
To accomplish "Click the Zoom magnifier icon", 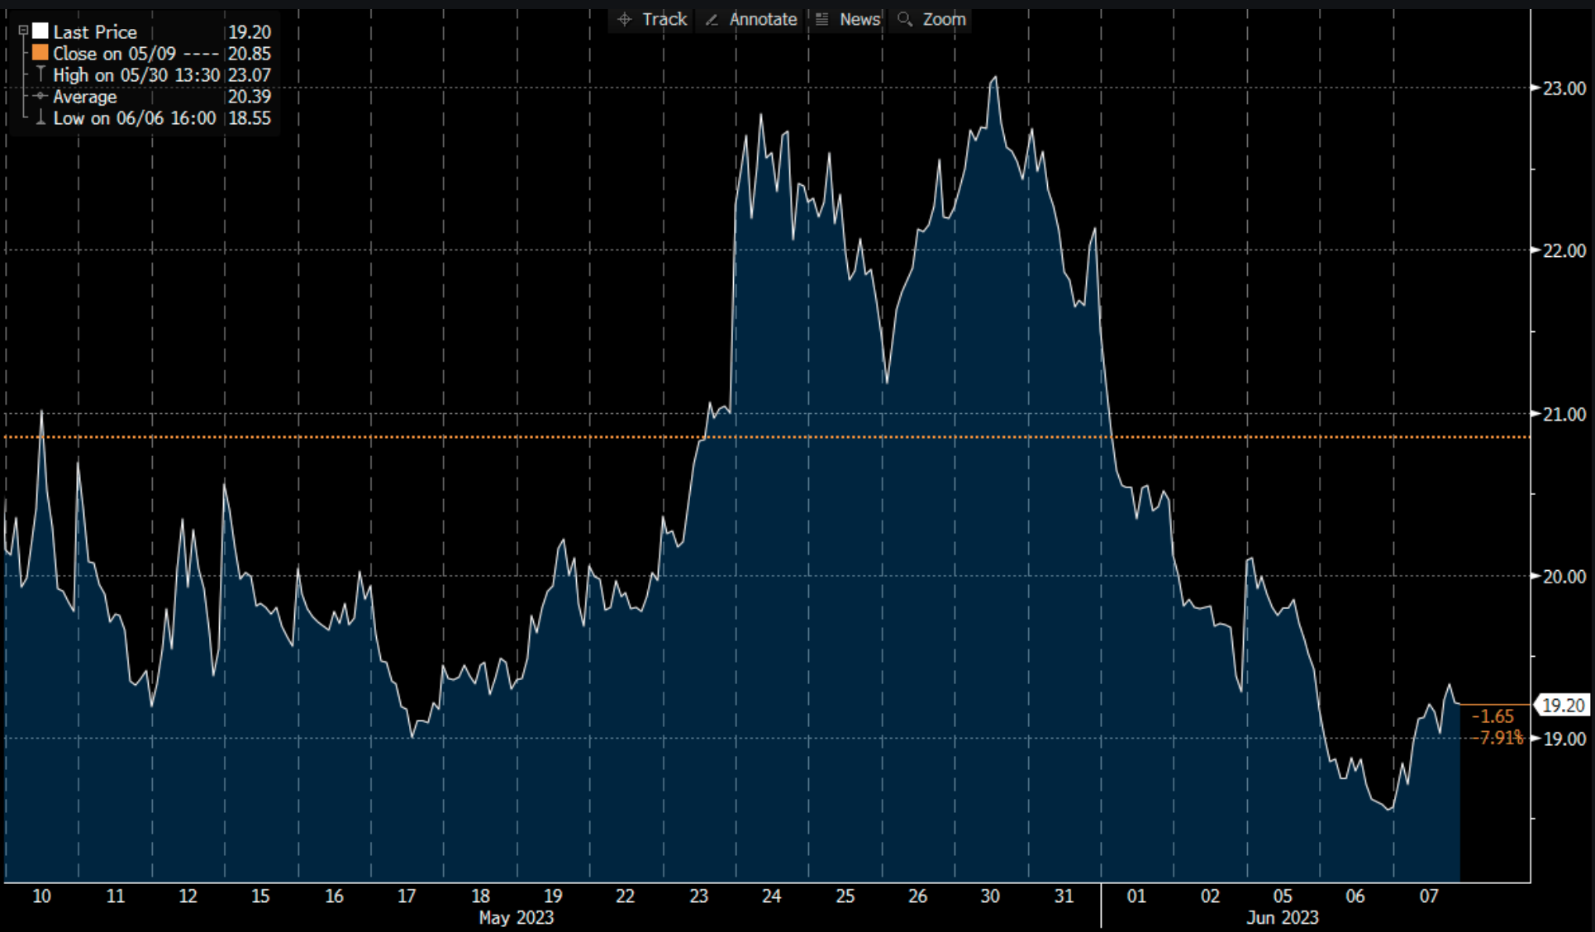I will click(904, 19).
